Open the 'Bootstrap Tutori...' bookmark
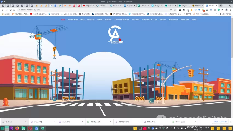 155,14
